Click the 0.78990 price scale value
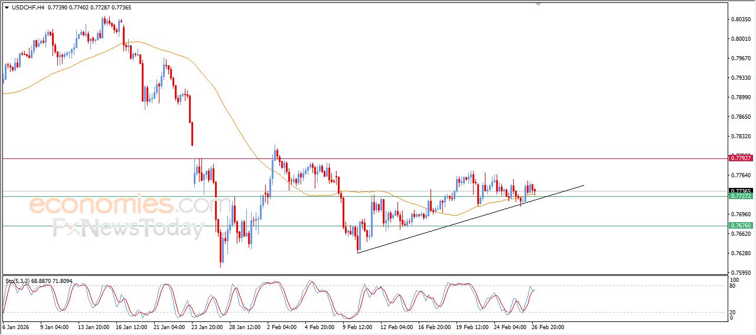The height and width of the screenshot is (335, 756). click(741, 97)
